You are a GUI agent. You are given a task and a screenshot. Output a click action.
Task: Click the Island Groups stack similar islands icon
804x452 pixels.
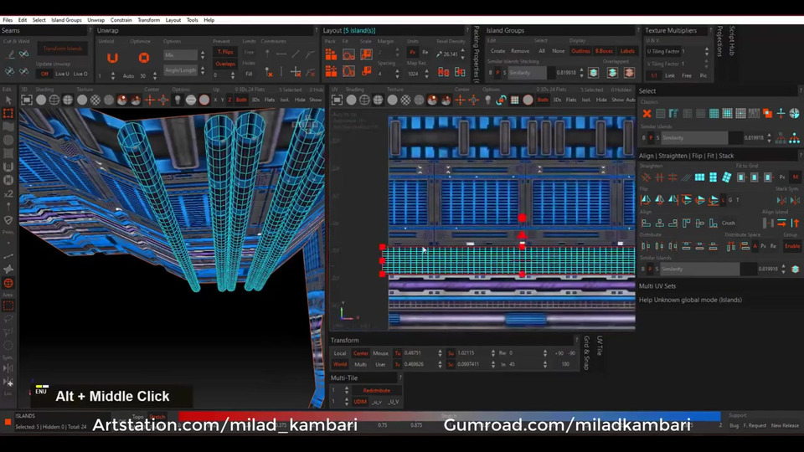coord(593,73)
